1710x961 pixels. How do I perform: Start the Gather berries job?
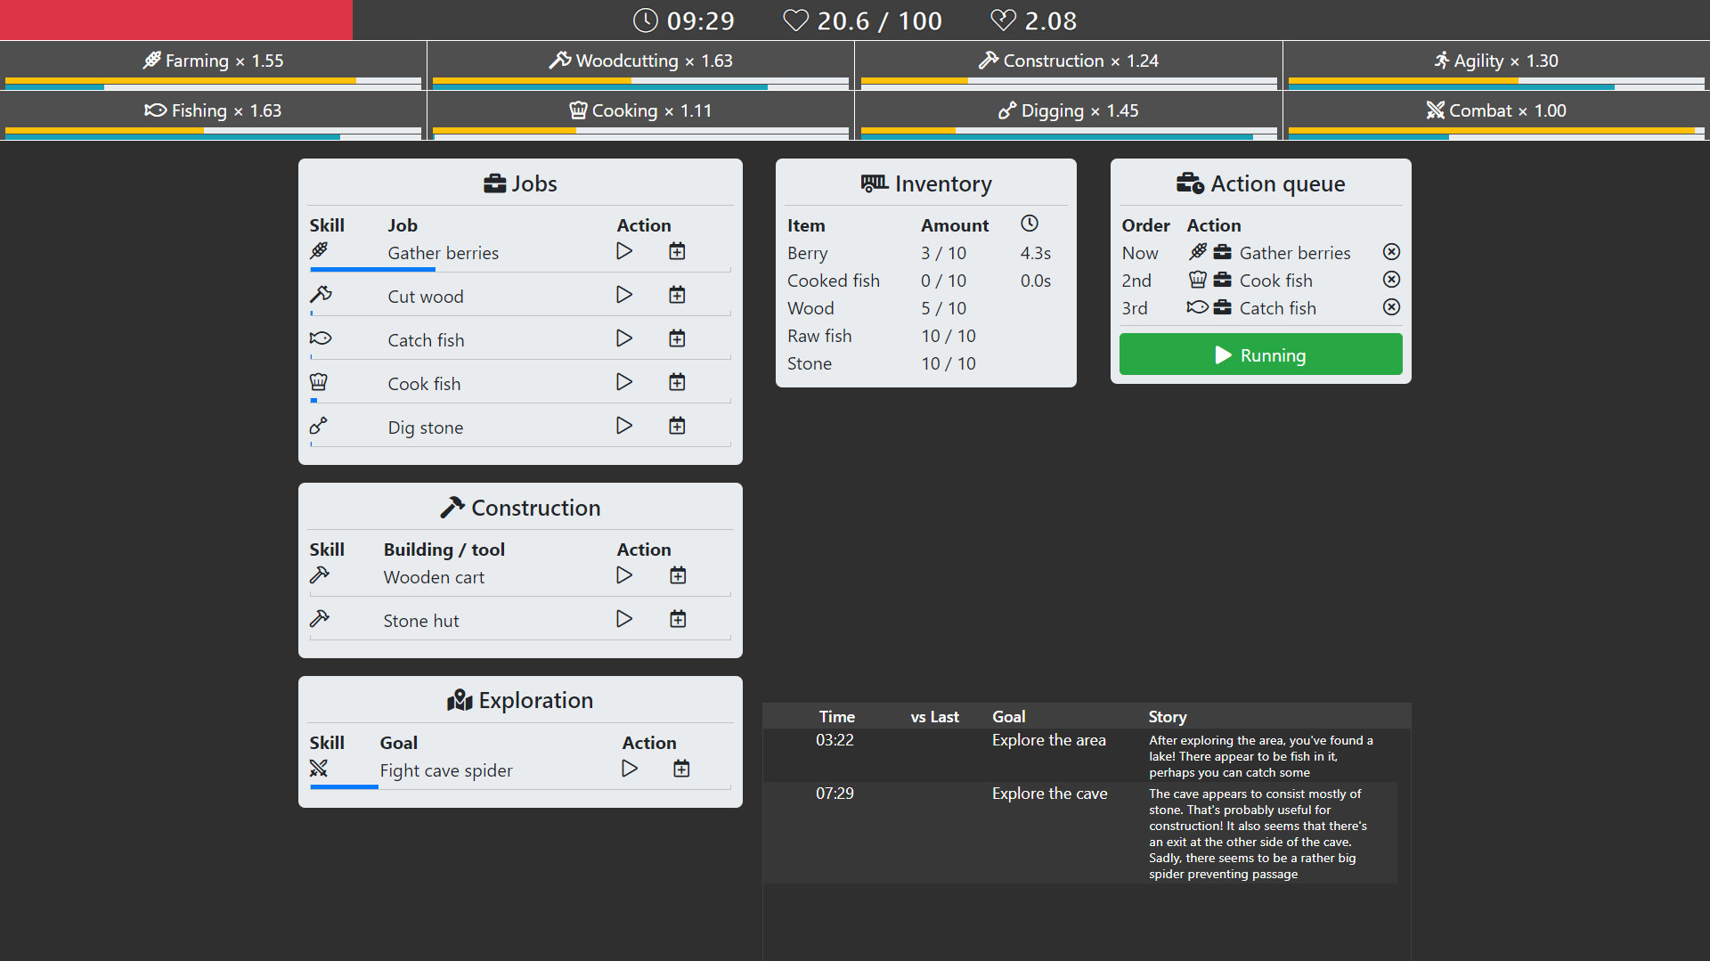[x=624, y=251]
